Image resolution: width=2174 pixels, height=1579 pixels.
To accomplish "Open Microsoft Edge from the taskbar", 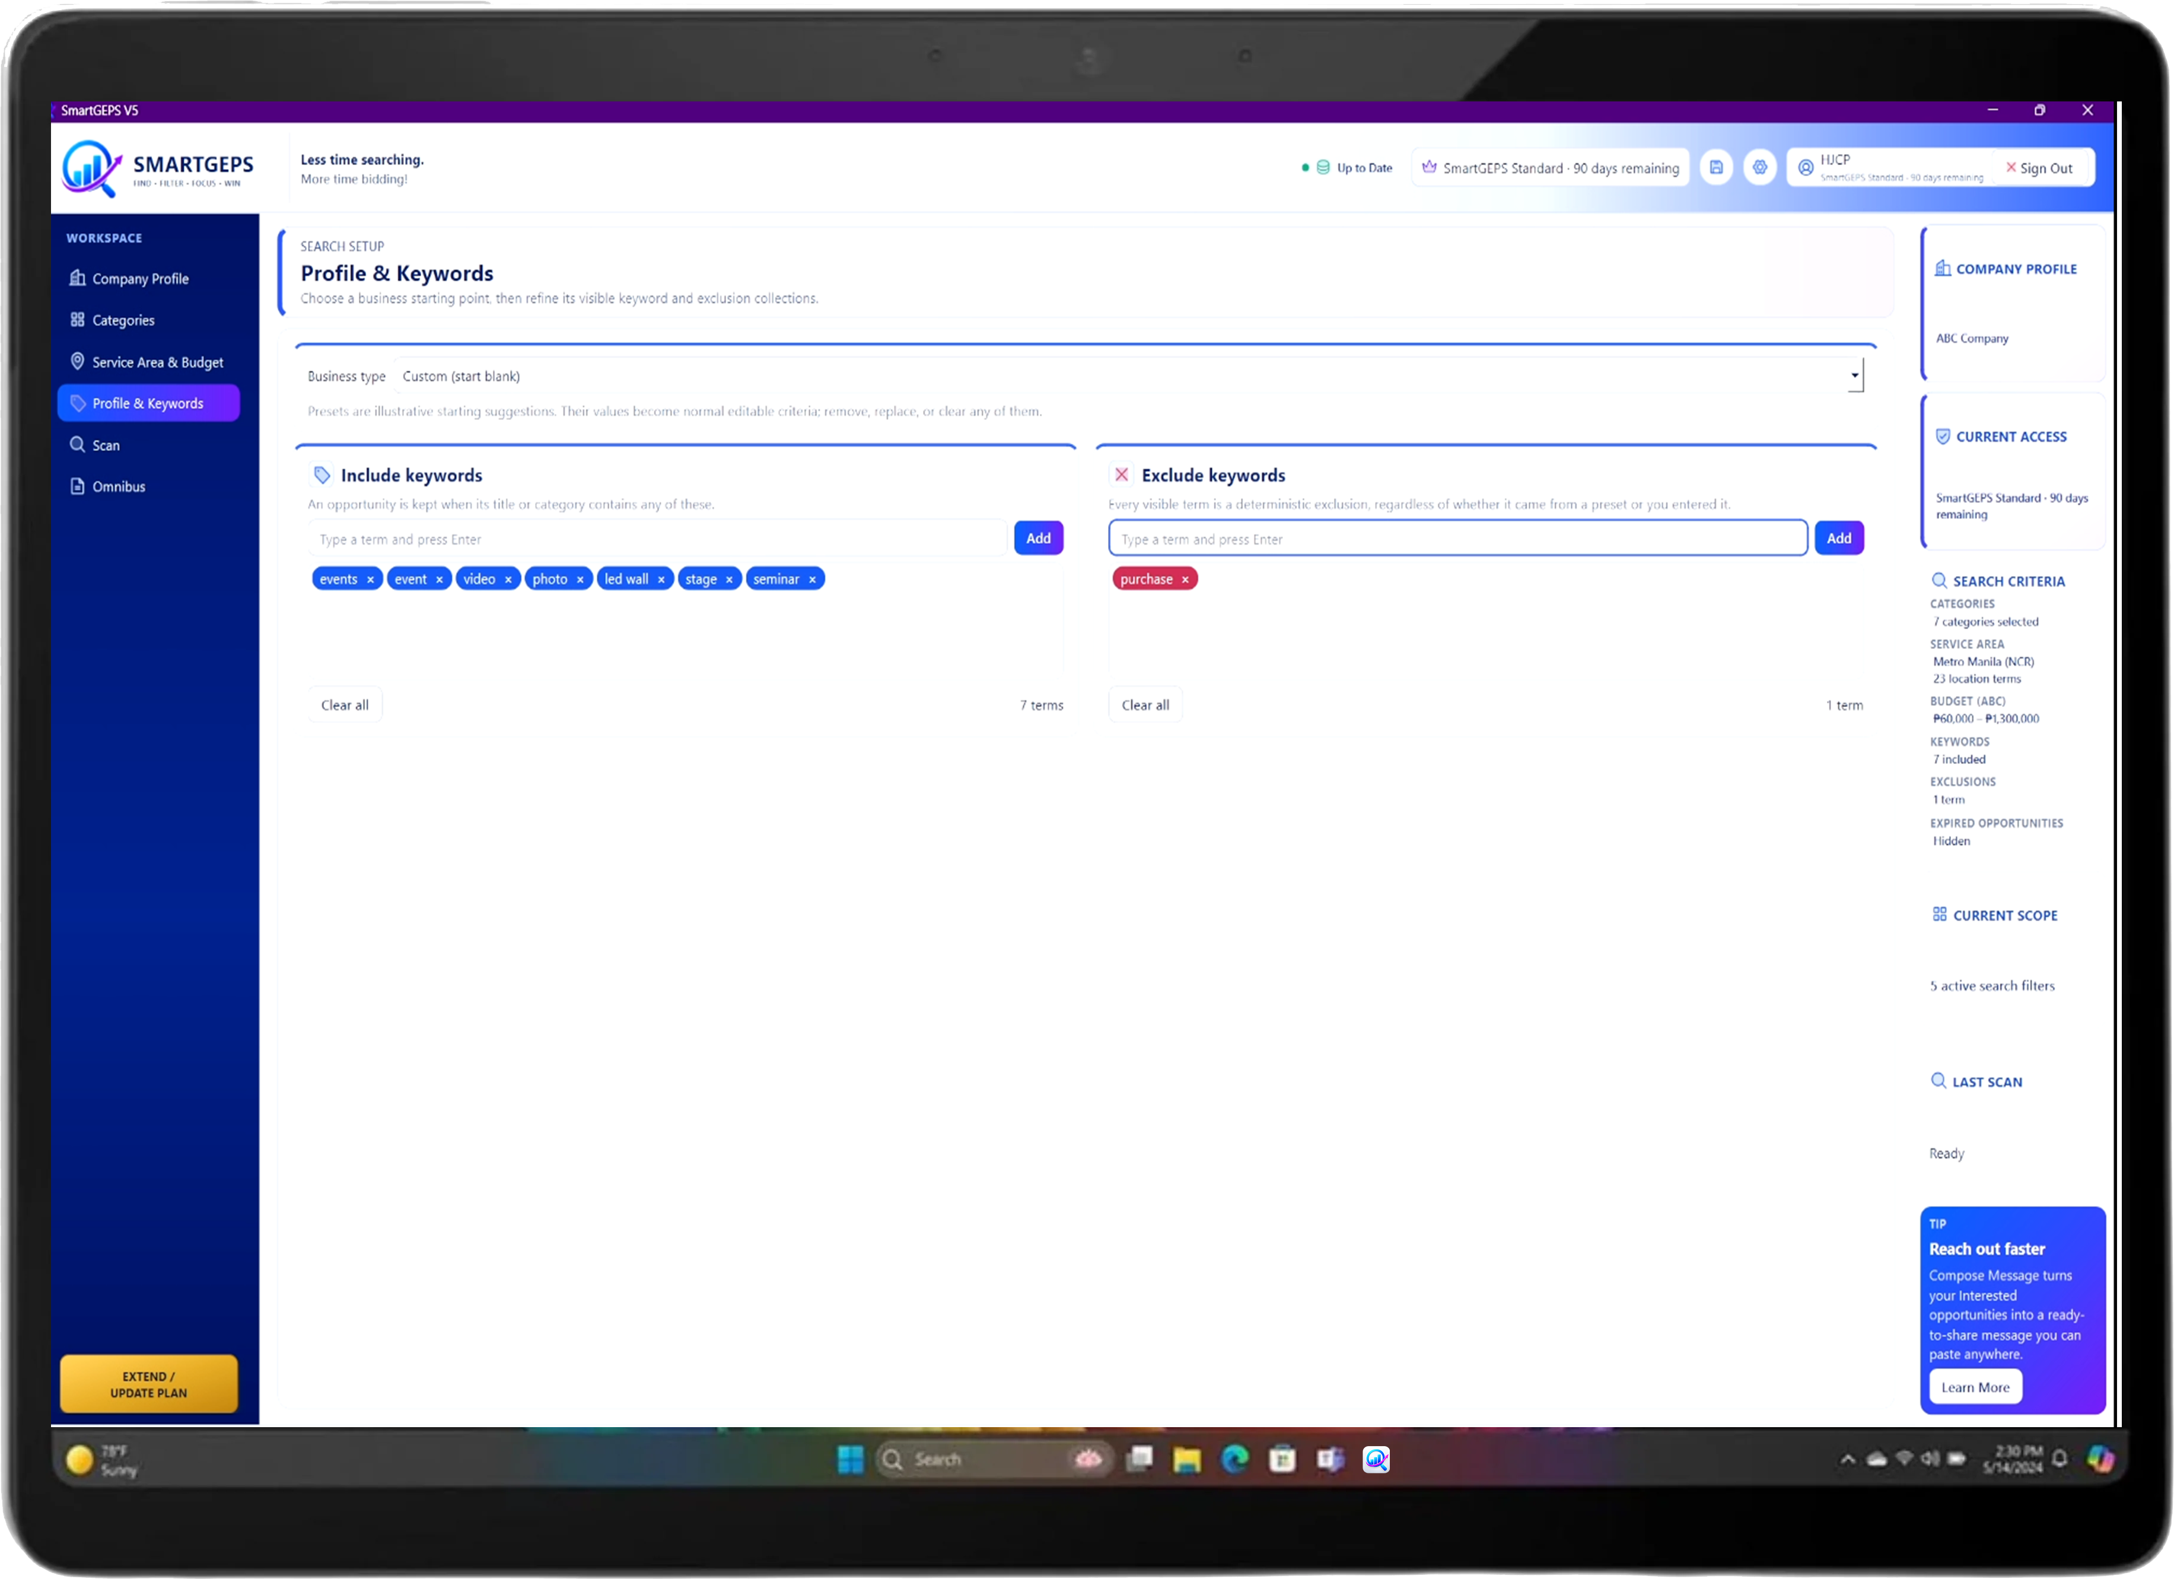I will pos(1234,1459).
